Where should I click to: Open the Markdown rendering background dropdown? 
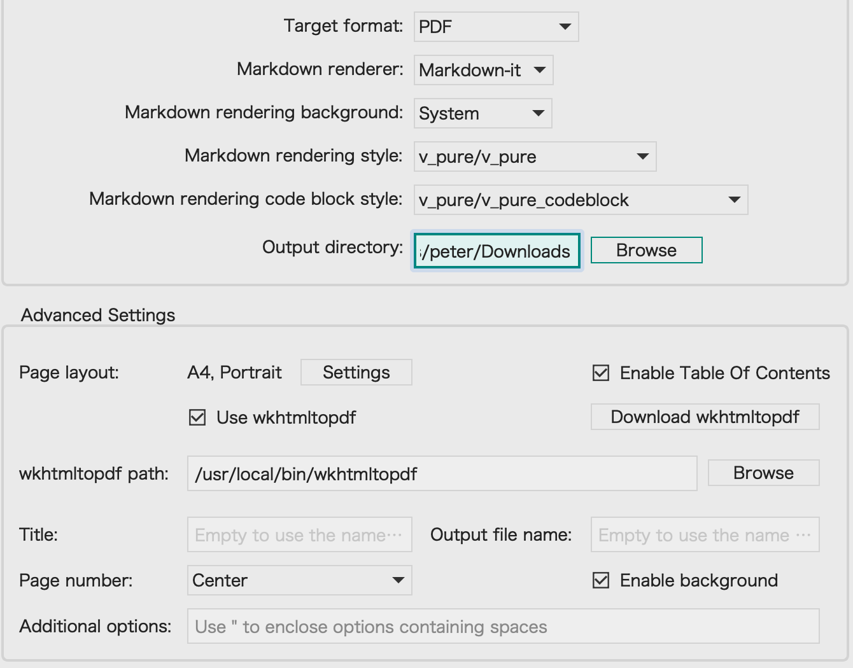point(483,113)
